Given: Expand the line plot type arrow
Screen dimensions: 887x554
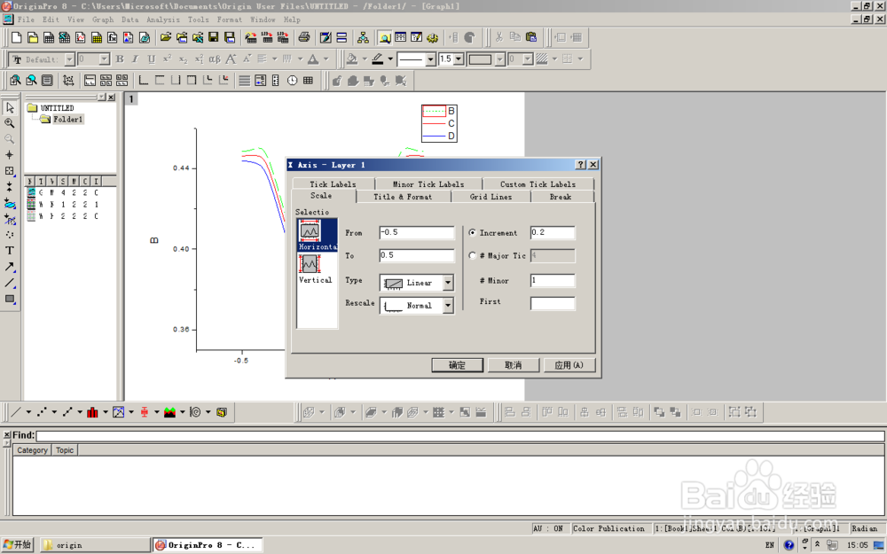Looking at the screenshot, I should (x=28, y=412).
